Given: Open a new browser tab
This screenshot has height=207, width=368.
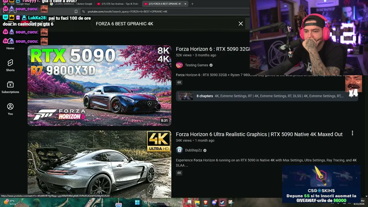Looking at the screenshot, I should [x=192, y=4].
